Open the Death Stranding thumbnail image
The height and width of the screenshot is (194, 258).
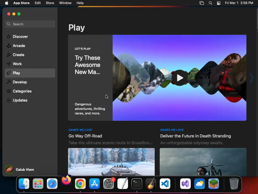[x=203, y=162]
